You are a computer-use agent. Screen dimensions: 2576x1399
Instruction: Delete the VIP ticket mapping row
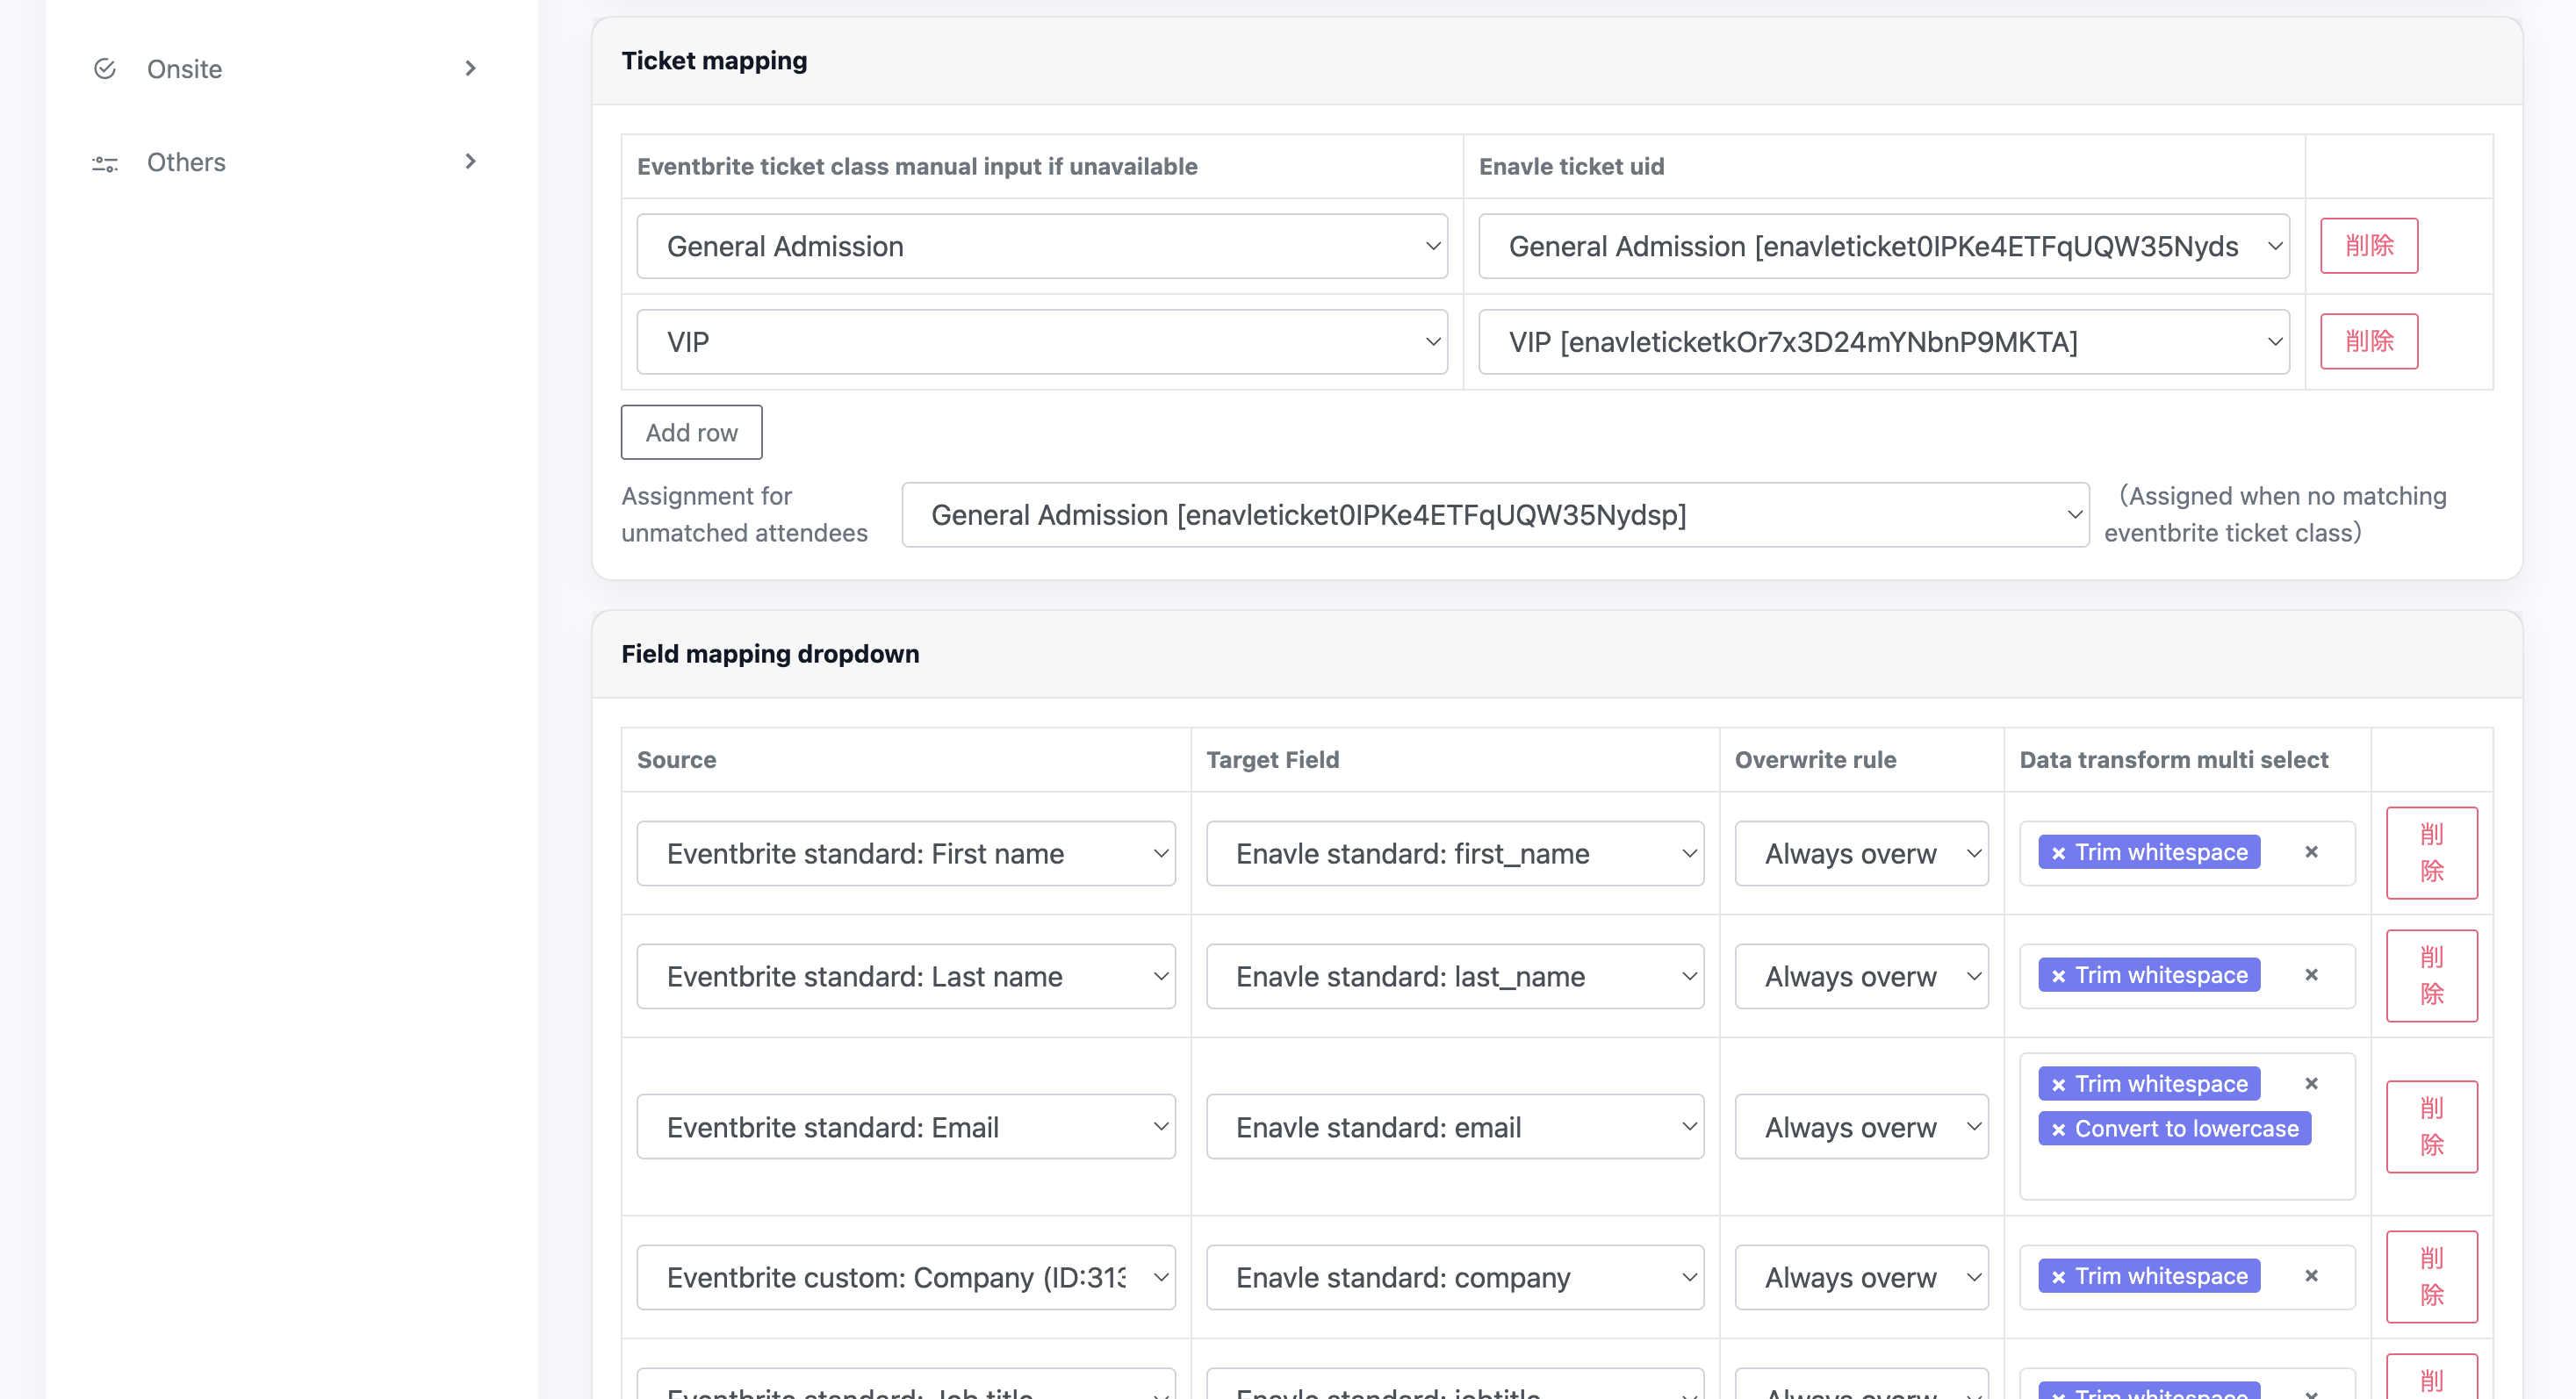(2368, 341)
